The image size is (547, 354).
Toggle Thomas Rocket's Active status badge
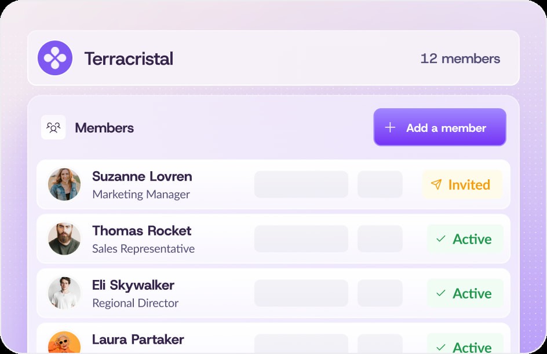click(465, 239)
